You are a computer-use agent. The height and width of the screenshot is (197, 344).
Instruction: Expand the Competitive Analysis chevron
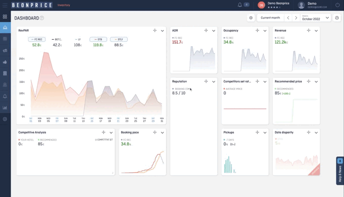coord(111,133)
